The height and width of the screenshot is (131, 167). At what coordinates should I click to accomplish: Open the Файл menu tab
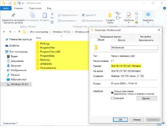(x=6, y=8)
